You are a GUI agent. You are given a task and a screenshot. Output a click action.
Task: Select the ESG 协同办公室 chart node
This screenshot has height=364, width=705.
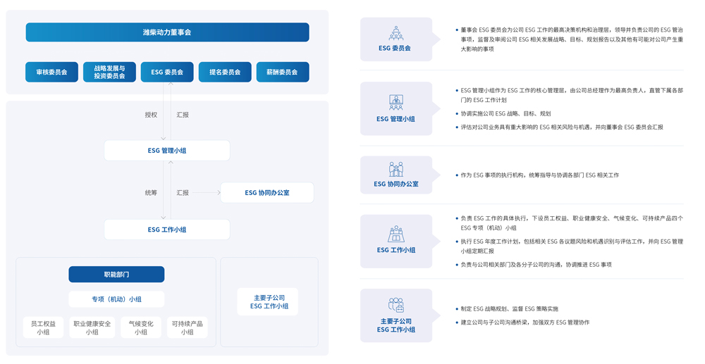click(x=267, y=193)
